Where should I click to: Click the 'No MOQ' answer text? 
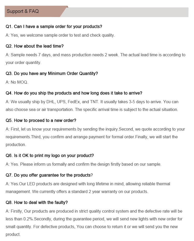click(17, 82)
